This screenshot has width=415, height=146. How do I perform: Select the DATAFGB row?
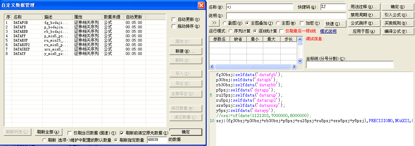(x=85, y=23)
